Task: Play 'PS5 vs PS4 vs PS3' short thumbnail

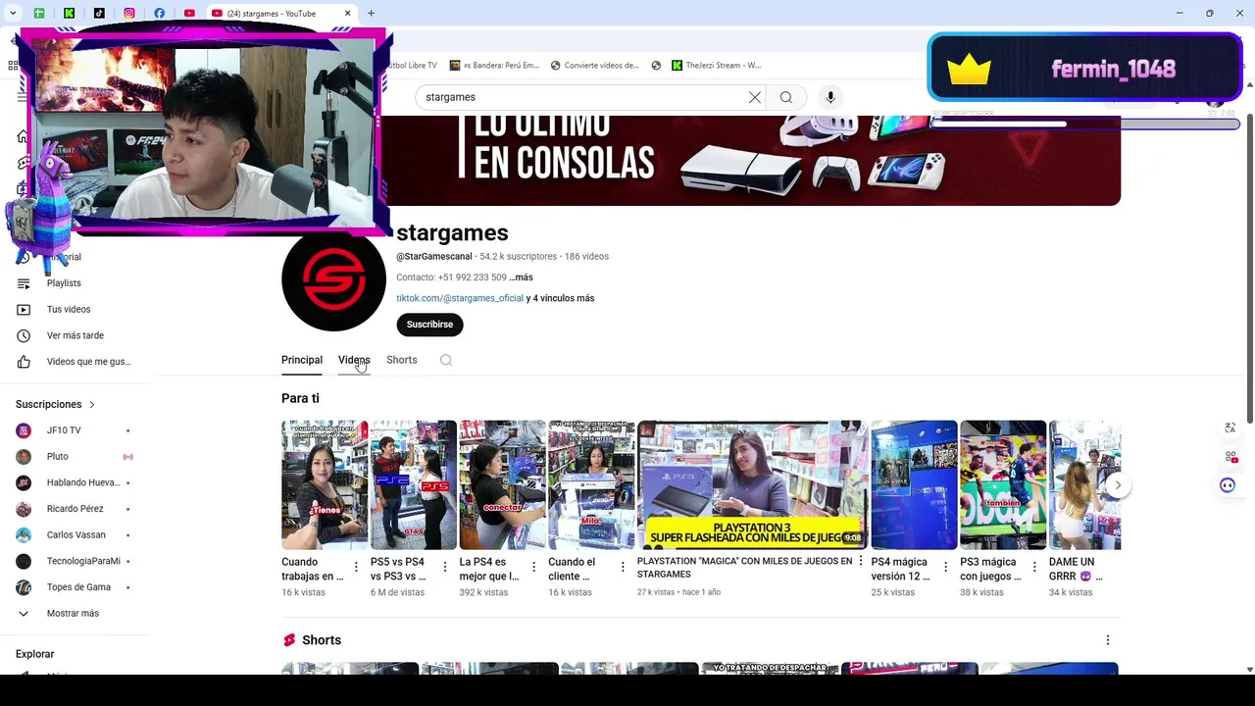Action: 414,484
